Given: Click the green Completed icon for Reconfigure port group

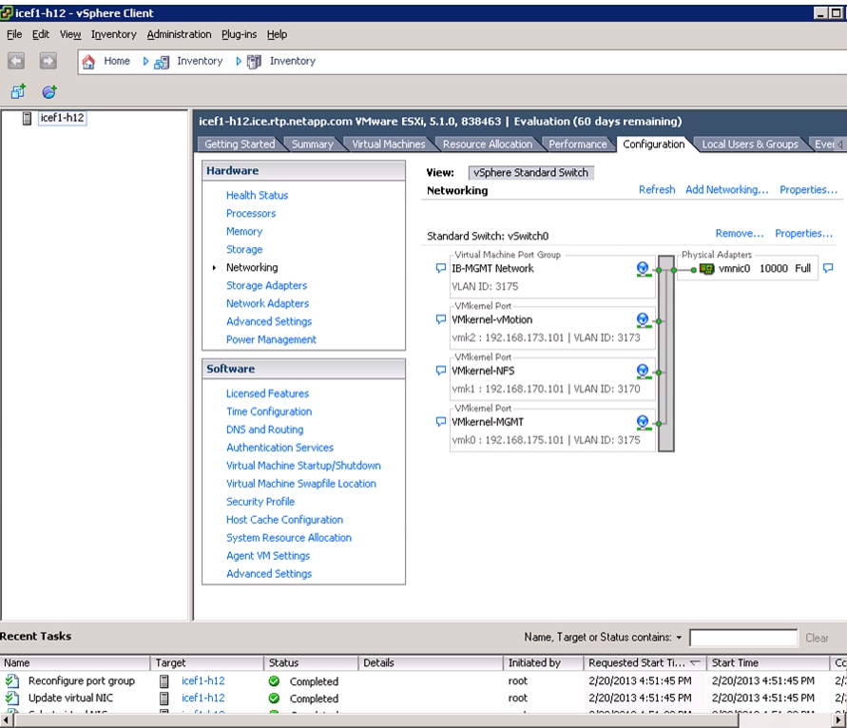Looking at the screenshot, I should (274, 681).
